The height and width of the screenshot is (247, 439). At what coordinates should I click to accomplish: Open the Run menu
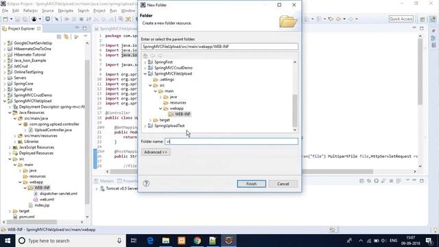[x=113, y=11]
